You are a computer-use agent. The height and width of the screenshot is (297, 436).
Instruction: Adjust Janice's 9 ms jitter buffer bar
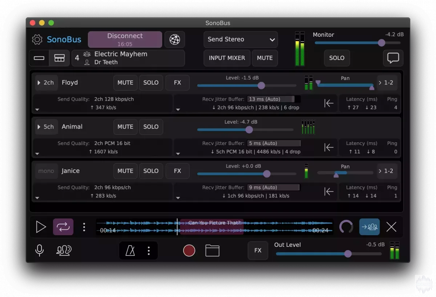click(x=273, y=188)
